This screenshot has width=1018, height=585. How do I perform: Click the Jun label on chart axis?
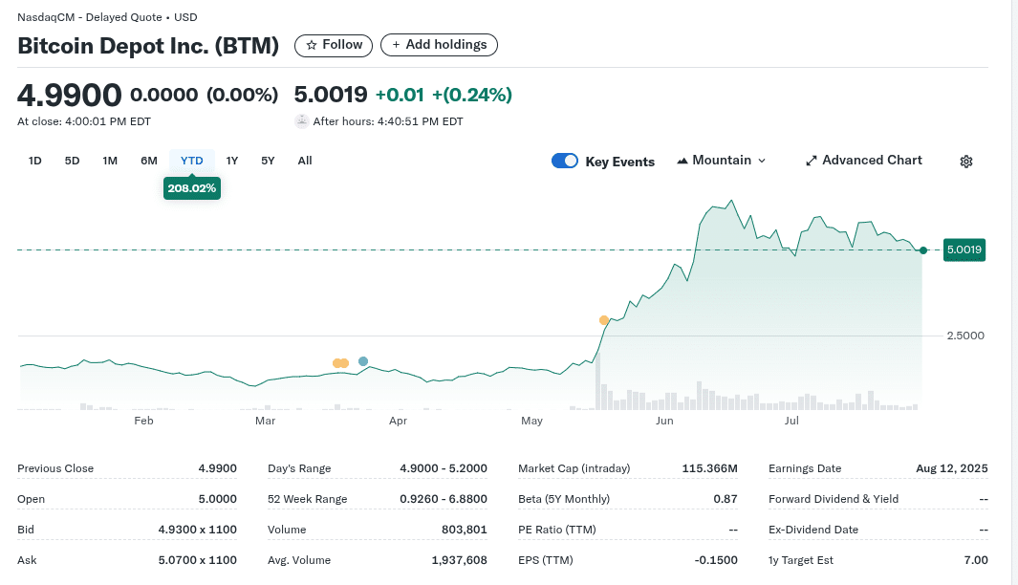coord(664,421)
